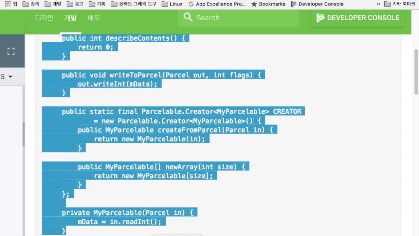Image resolution: width=419 pixels, height=236 pixels.
Task: Open 온라인 그래픽 도구 bookmarks folder
Action: click(x=134, y=4)
